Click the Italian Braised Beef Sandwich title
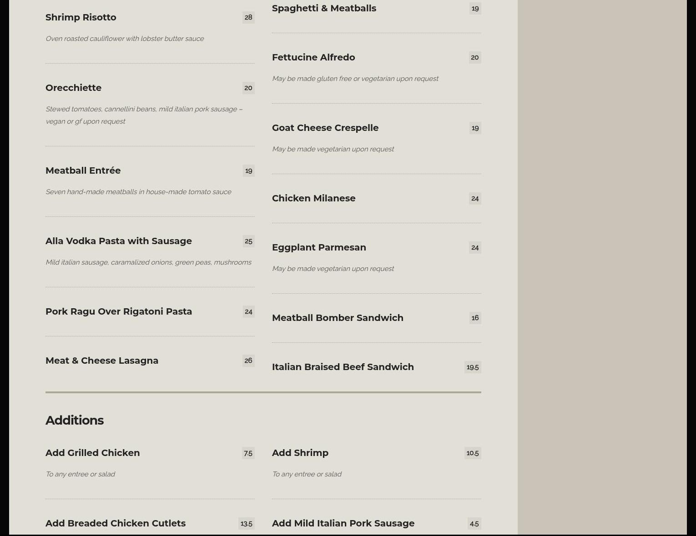The height and width of the screenshot is (536, 696). 343,367
